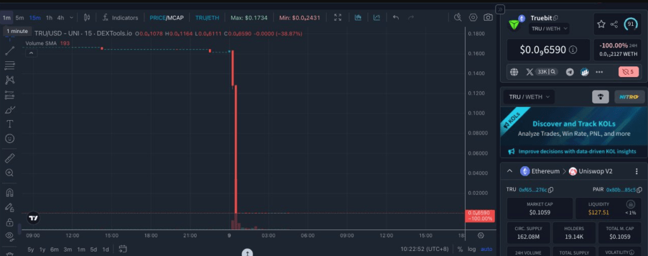Select the 4h timeframe
648x256 pixels.
[x=61, y=18]
